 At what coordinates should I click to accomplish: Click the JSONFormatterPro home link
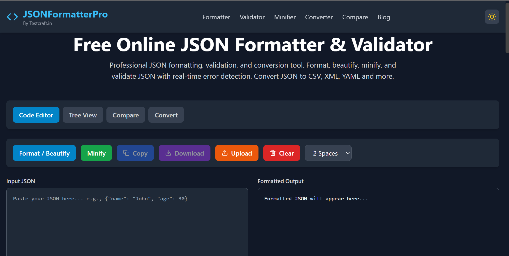tap(65, 14)
